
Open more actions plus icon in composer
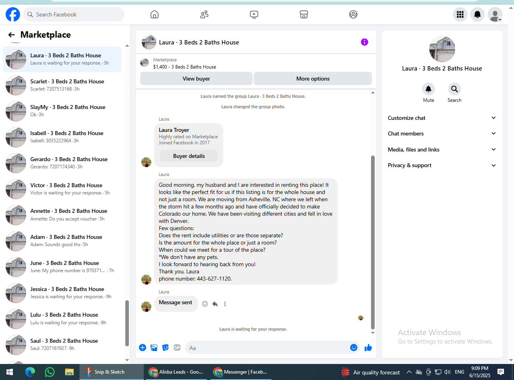point(143,348)
